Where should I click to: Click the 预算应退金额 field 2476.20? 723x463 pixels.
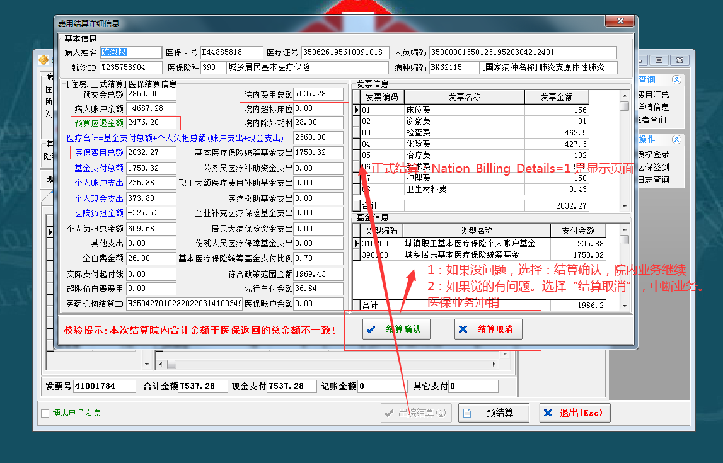coord(151,123)
